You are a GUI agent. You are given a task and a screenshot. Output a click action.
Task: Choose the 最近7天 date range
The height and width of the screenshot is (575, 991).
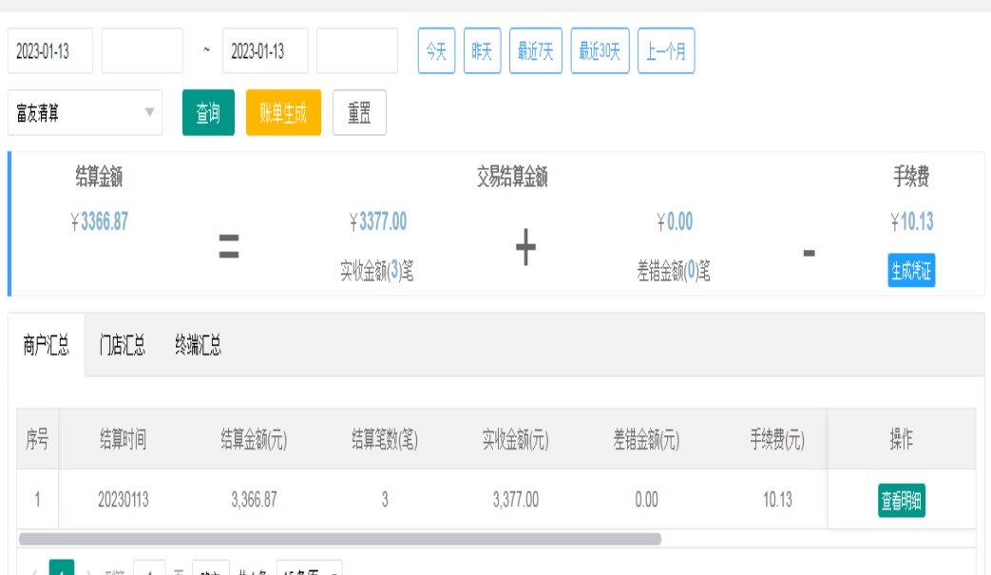point(536,51)
